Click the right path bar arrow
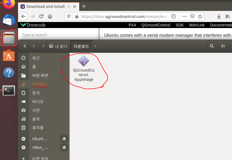 click(x=96, y=46)
